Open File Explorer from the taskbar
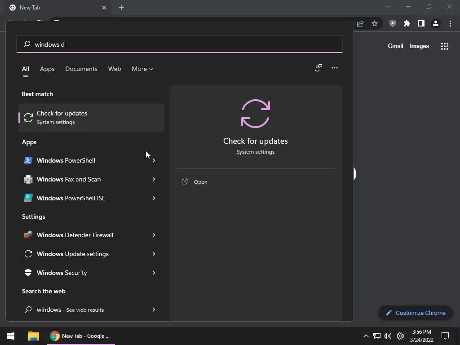 (33, 336)
